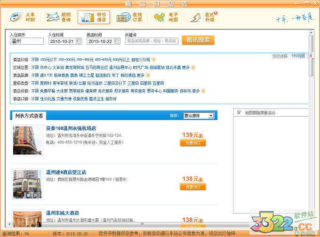320x237 pixels.
Task: Filter location by 火车站
Action: [x=58, y=68]
